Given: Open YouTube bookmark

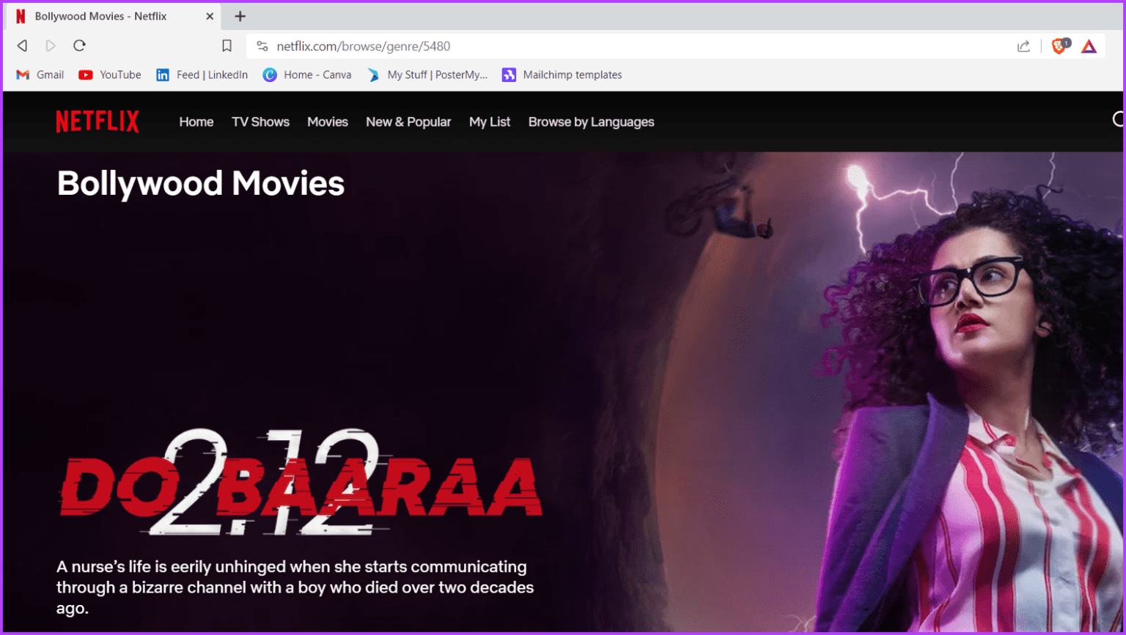Looking at the screenshot, I should click(110, 75).
